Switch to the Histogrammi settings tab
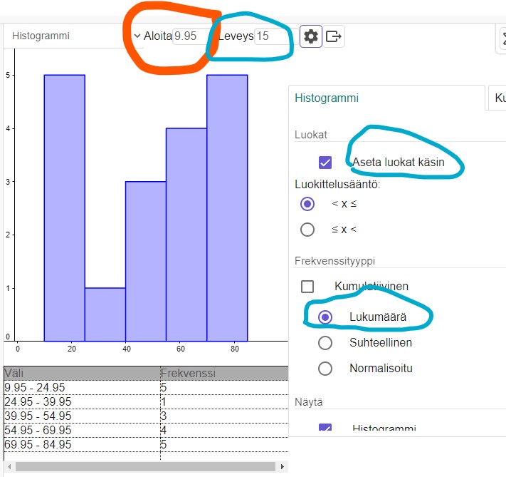Screen dimensions: 506x477 (x=327, y=98)
